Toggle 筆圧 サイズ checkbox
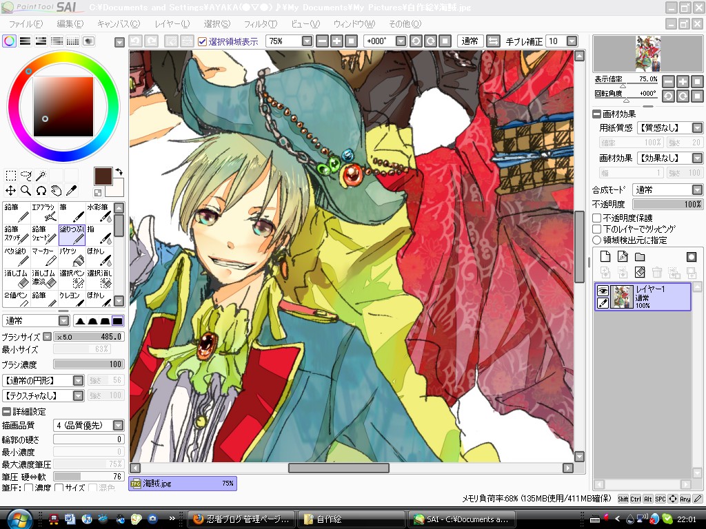706x529 pixels. click(59, 488)
